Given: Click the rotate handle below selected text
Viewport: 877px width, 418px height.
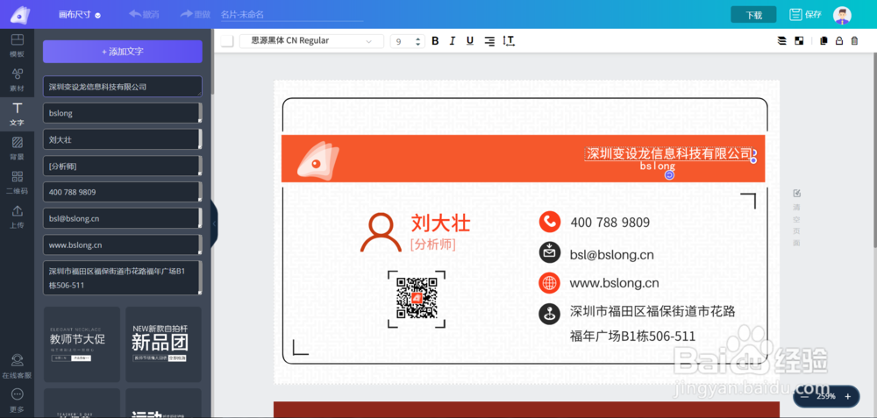Looking at the screenshot, I should coord(669,175).
